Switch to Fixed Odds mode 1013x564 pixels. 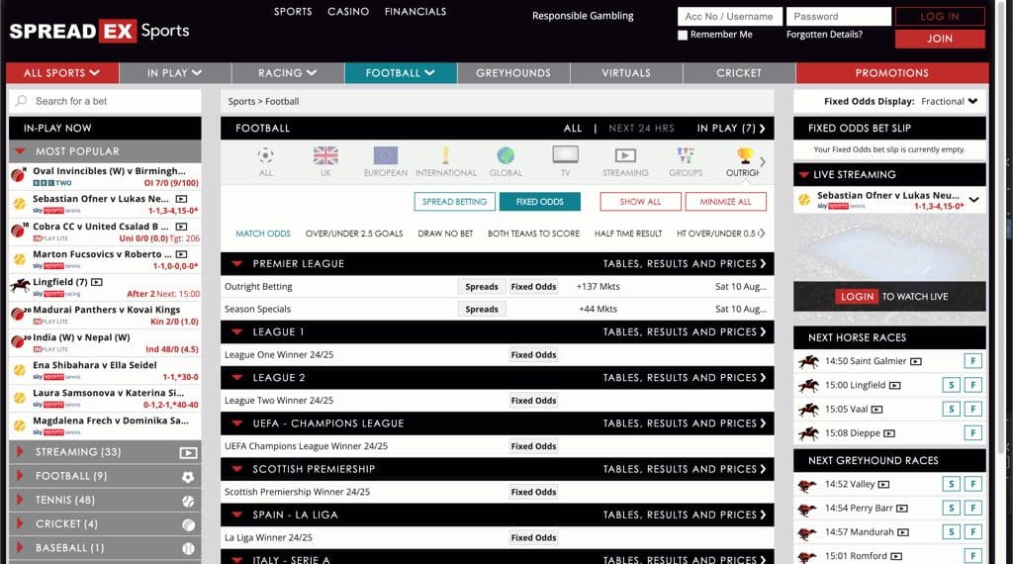[539, 202]
